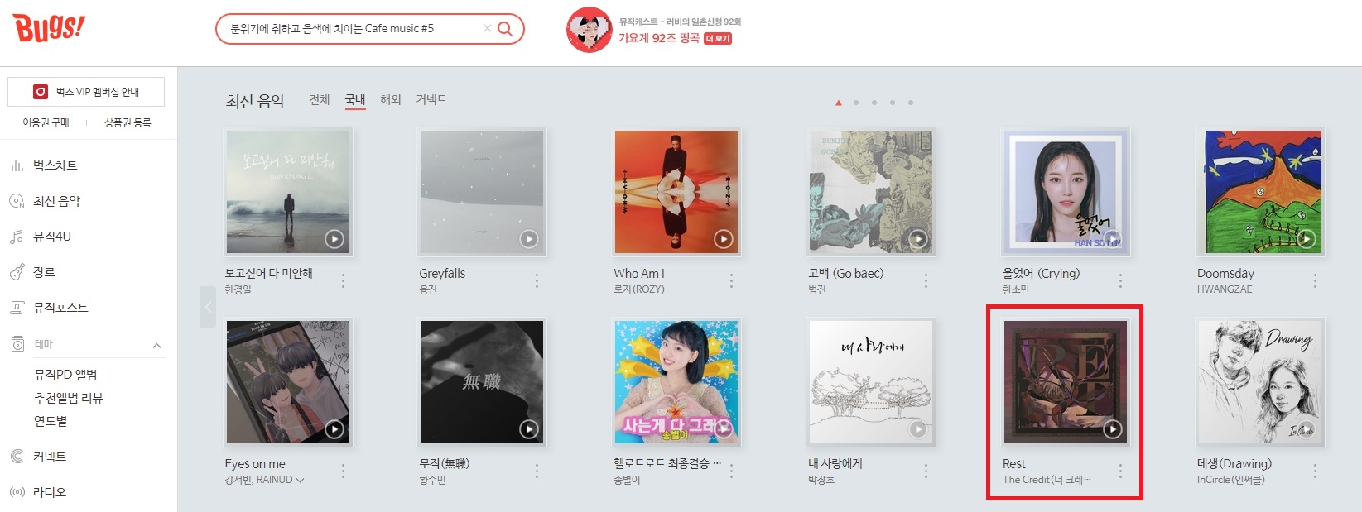
Task: Click the 이용권 구매 link
Action: pos(46,122)
